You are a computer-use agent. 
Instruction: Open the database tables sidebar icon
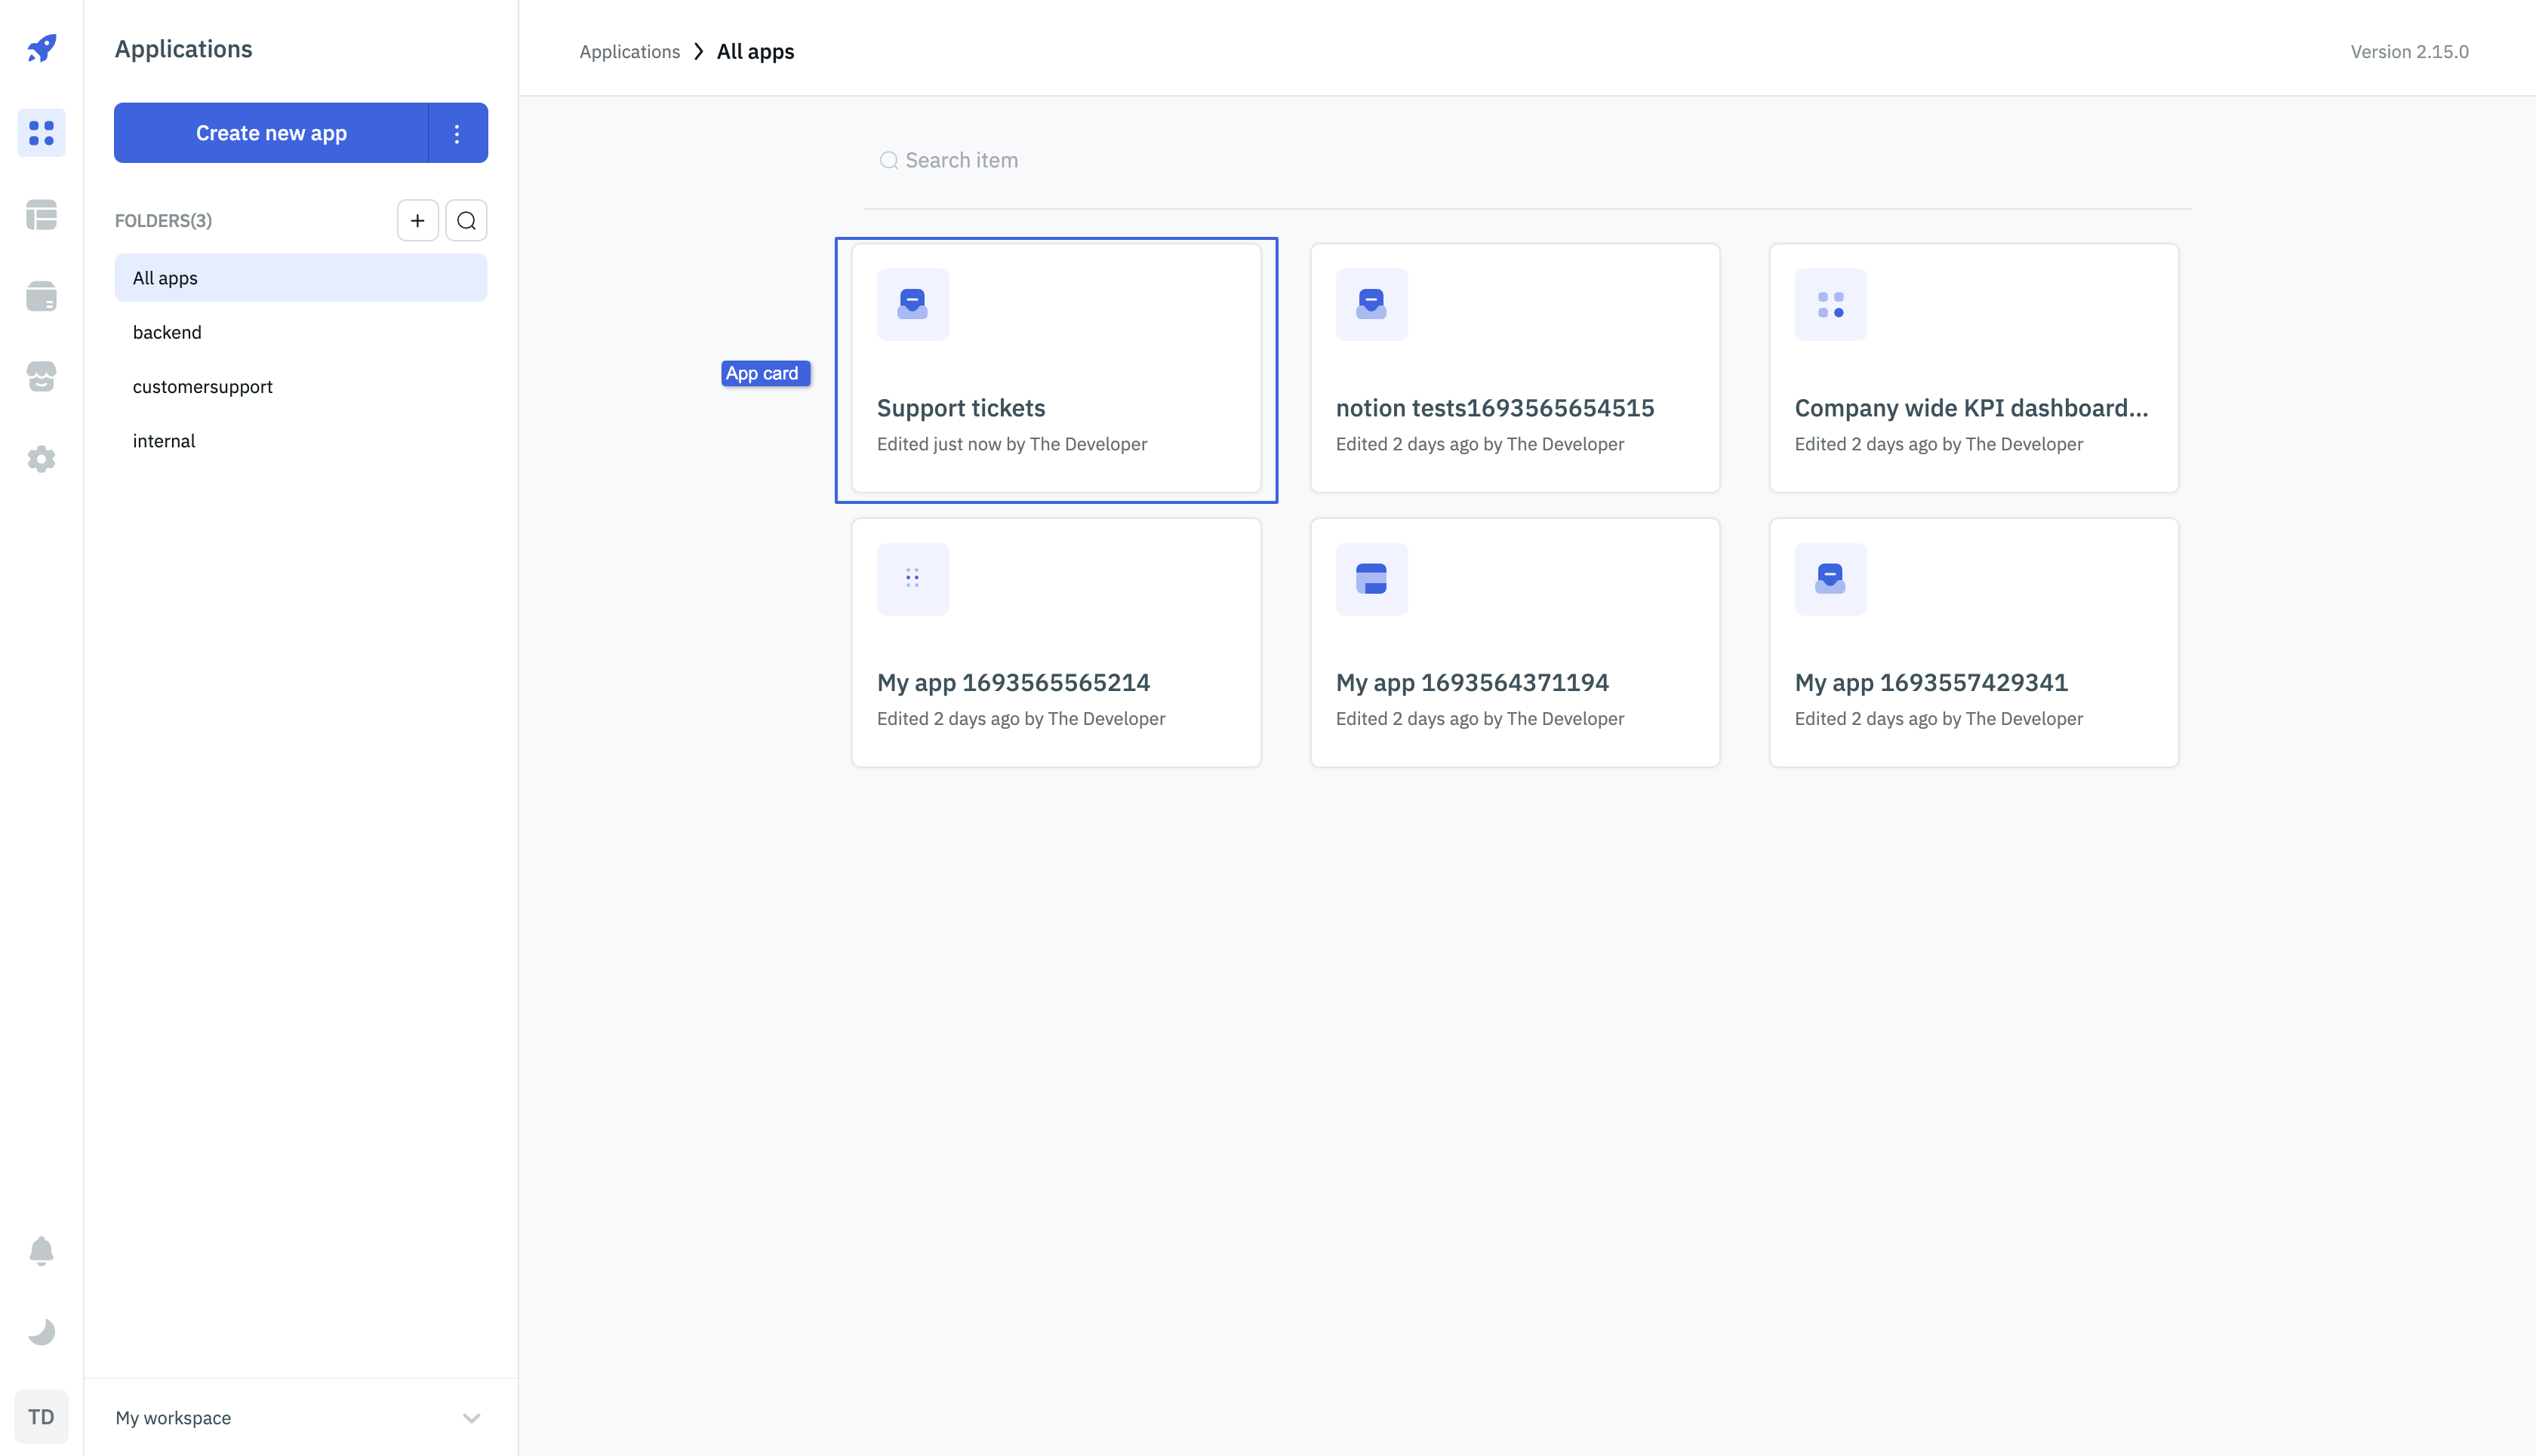pos(41,214)
